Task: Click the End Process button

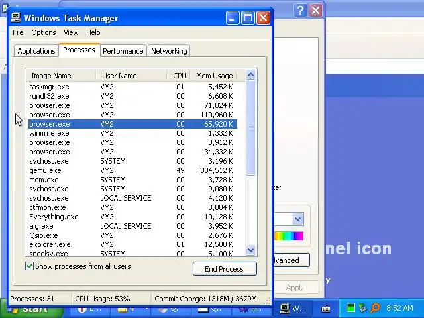Action: [225, 269]
